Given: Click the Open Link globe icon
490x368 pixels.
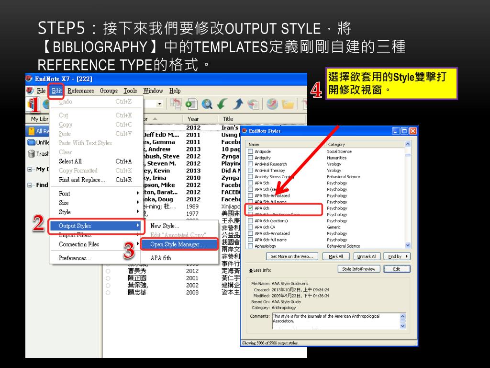Looking at the screenshot, I should tap(272, 104).
